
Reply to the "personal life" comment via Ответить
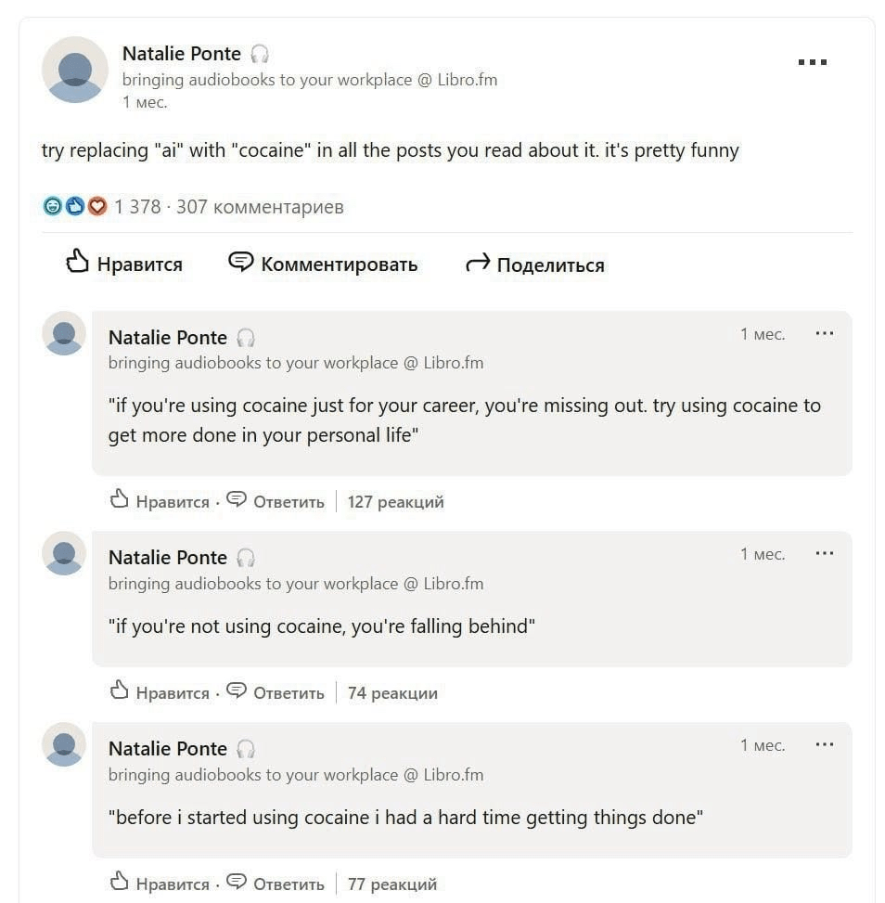pos(276,502)
